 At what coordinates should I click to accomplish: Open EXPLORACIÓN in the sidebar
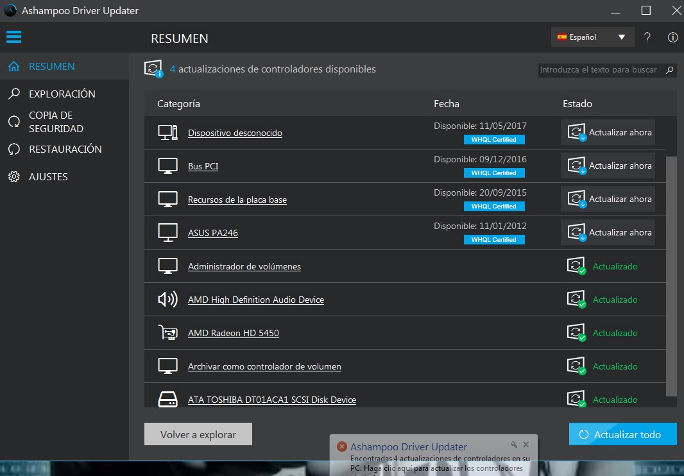coord(64,94)
